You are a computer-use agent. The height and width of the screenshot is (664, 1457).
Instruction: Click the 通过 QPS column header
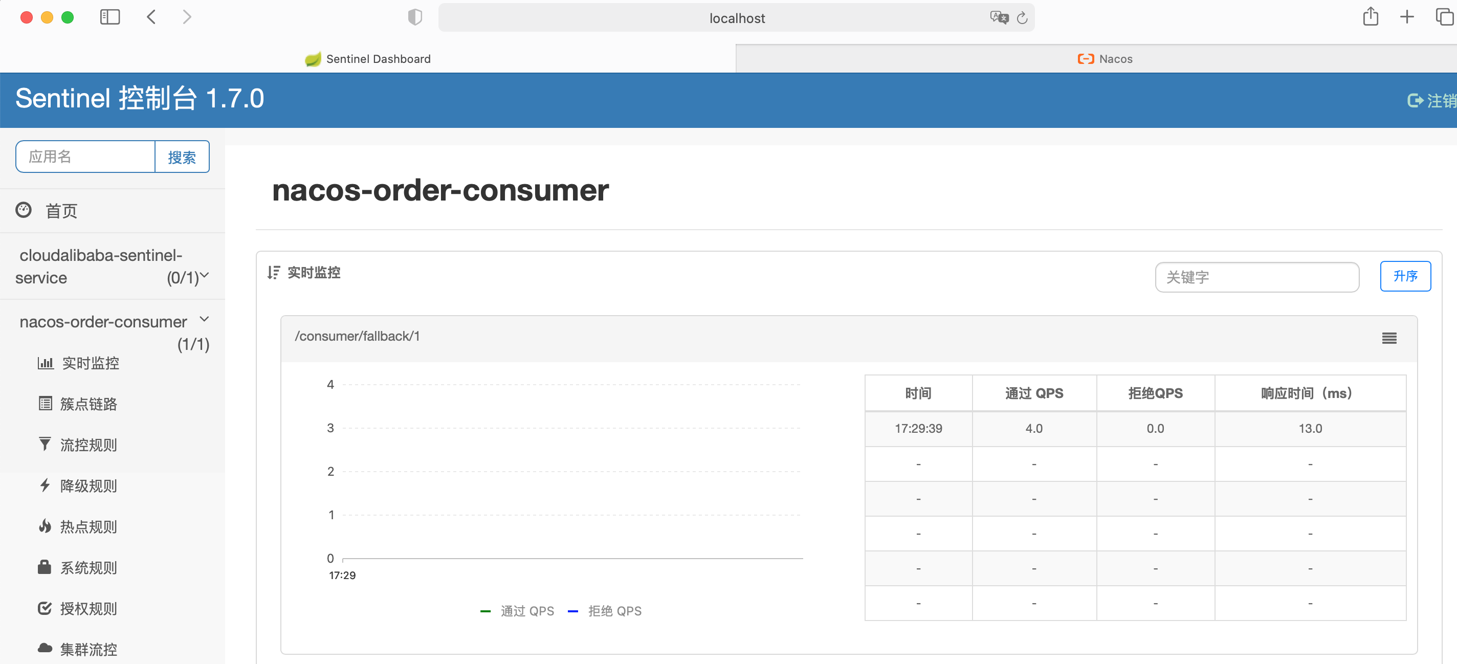tap(1034, 393)
